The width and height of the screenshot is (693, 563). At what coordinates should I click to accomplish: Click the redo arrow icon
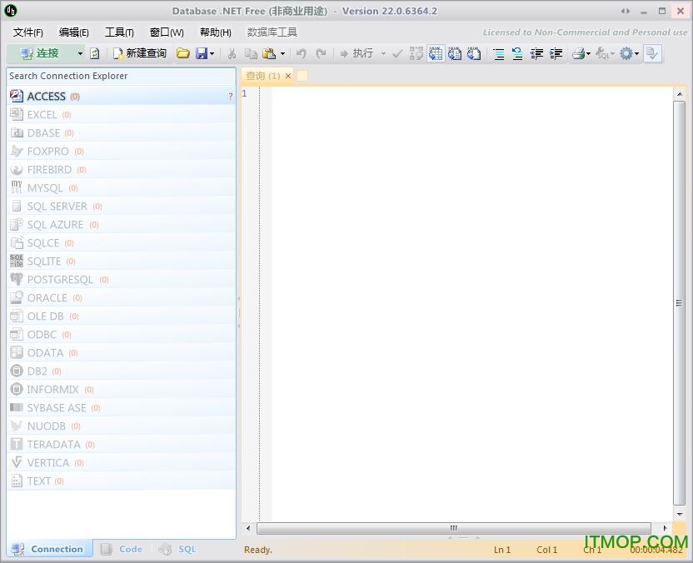tap(322, 53)
